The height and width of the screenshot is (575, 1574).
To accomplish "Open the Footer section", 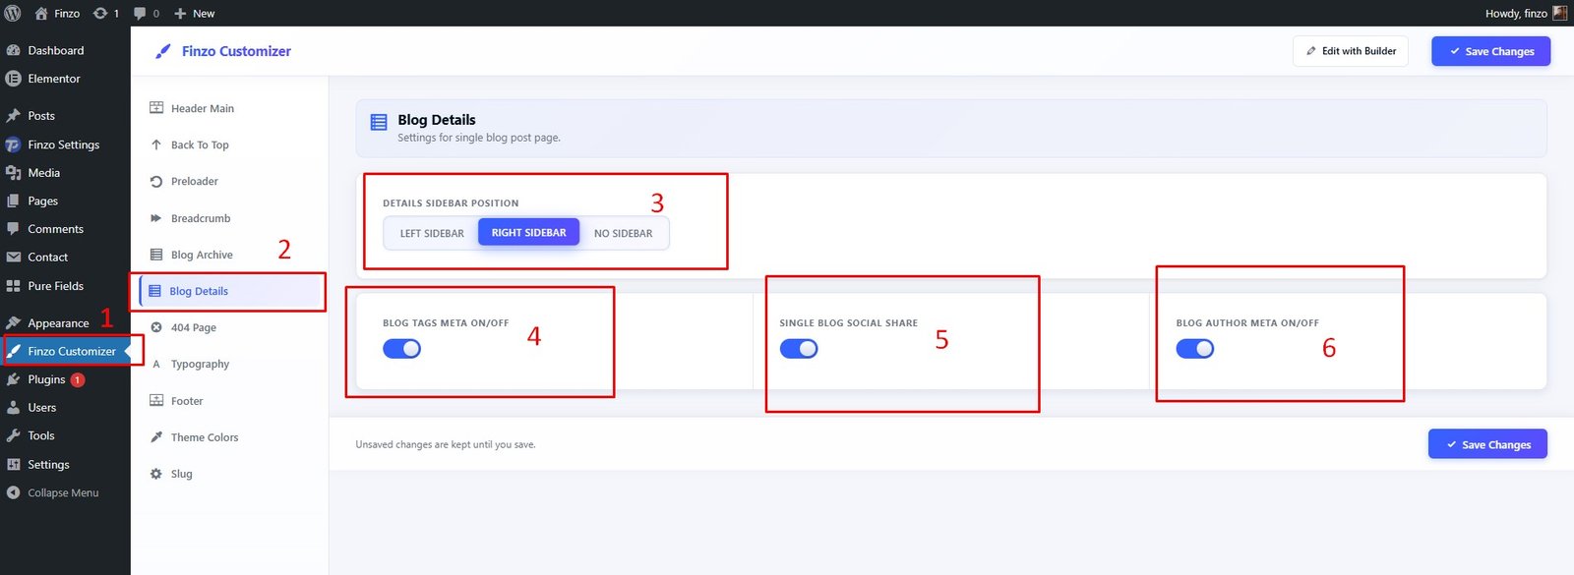I will [229, 401].
